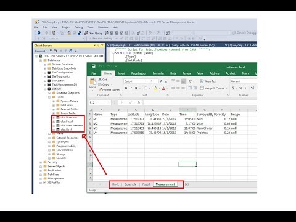The height and width of the screenshot is (222, 296).
Task: Click the Orientation text-angle icon in Excel
Action: click(190, 81)
